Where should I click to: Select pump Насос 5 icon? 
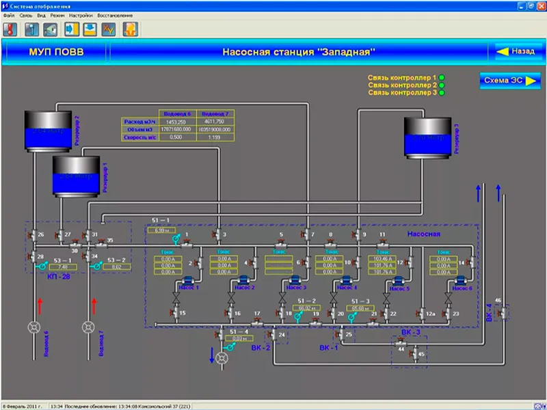399,280
